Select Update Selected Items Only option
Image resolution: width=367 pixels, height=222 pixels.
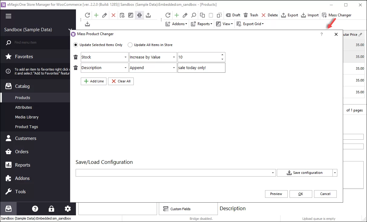click(76, 45)
